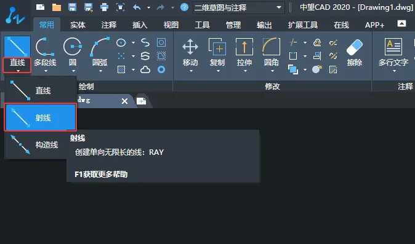
Task: Switch to the 视图 ribbon tab
Action: coord(171,25)
